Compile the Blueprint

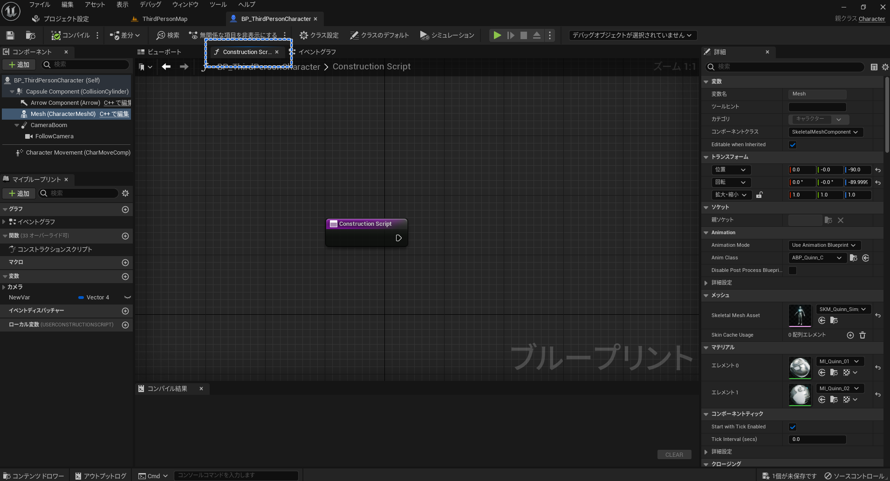click(x=71, y=35)
